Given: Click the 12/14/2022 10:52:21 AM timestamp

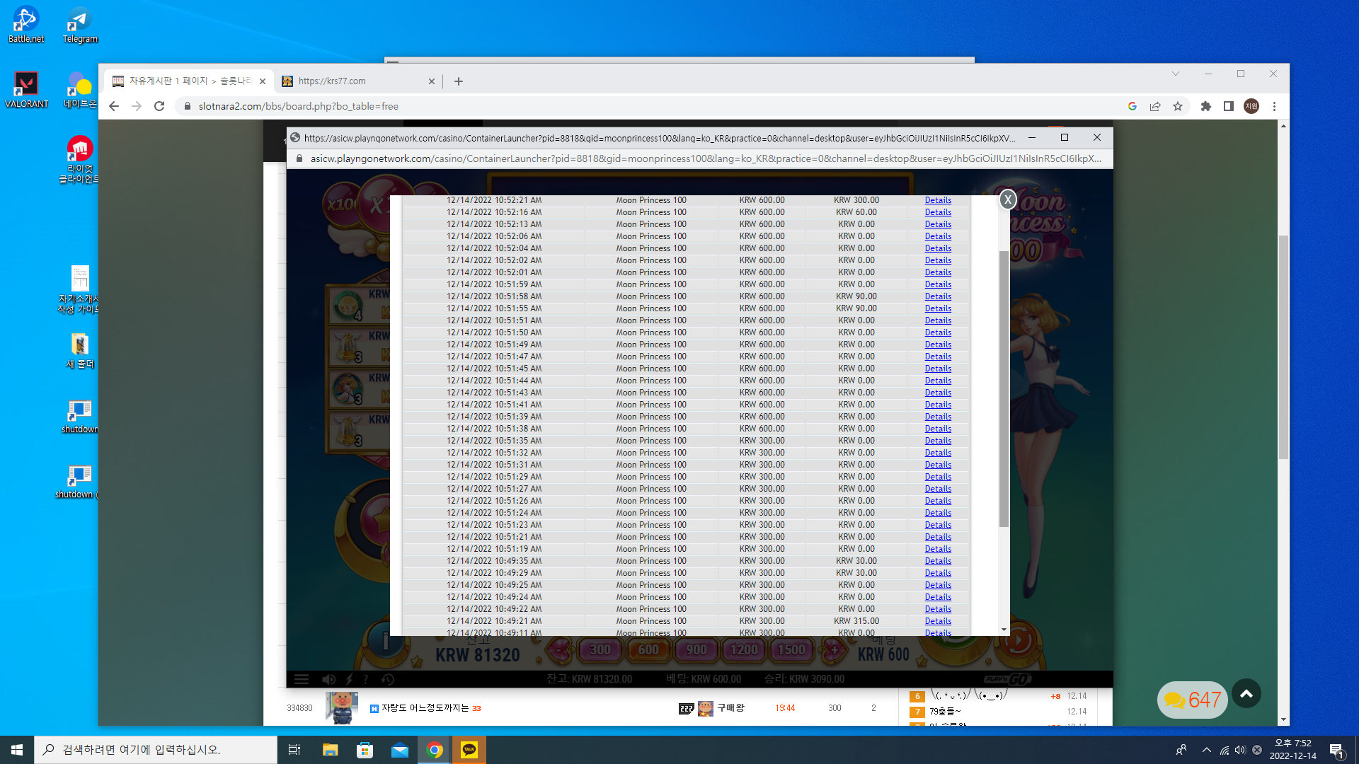Looking at the screenshot, I should click(x=494, y=200).
